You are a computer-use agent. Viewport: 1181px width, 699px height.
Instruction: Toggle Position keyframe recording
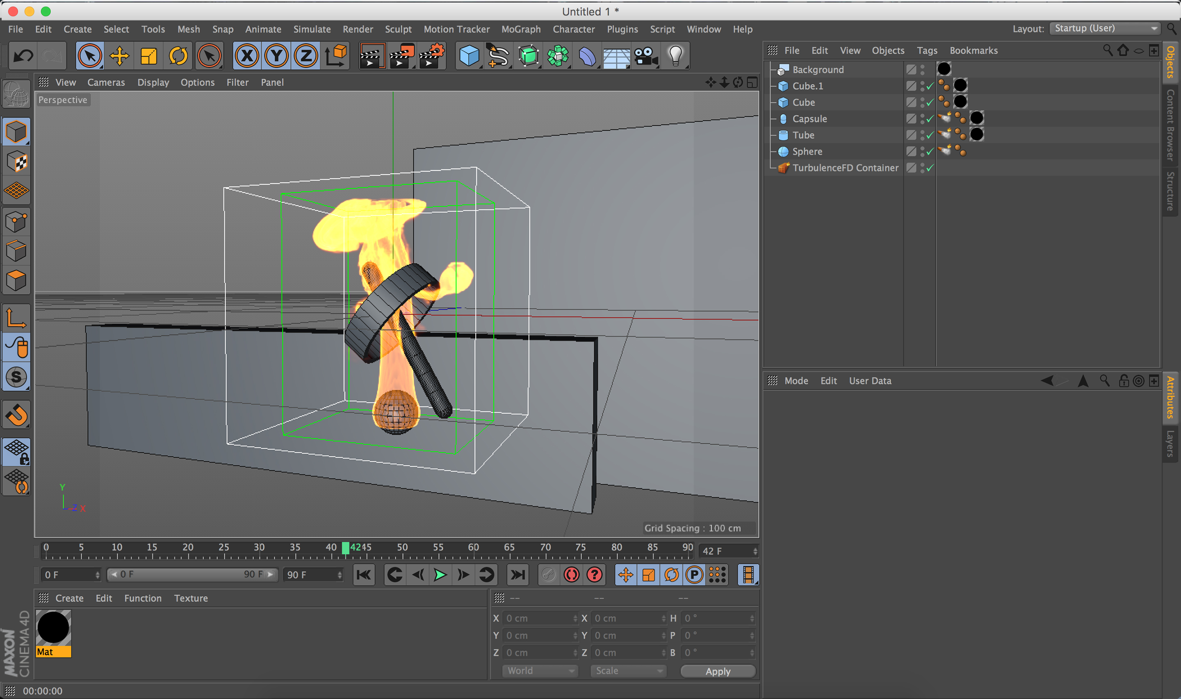pyautogui.click(x=625, y=575)
